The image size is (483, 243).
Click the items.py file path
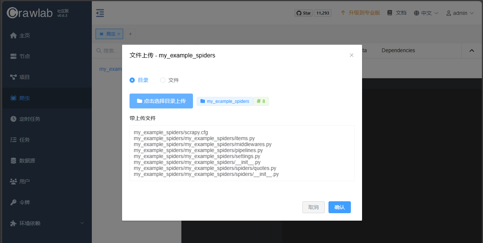click(194, 138)
